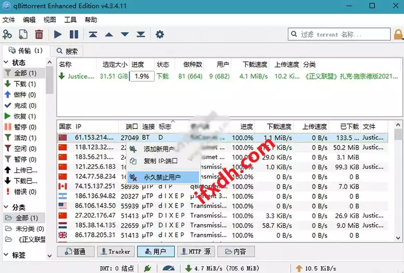This screenshot has width=404, height=273.
Task: Open the 内容 details tab
Action: pos(236,251)
